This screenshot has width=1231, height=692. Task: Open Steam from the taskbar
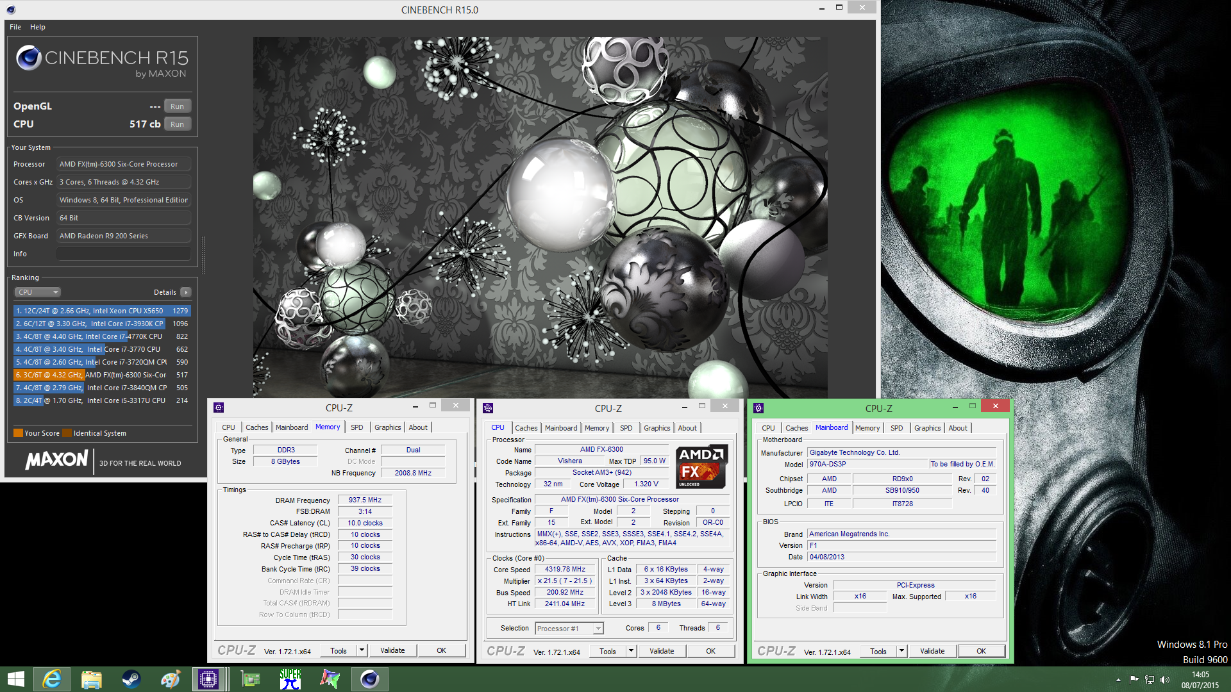pos(131,679)
